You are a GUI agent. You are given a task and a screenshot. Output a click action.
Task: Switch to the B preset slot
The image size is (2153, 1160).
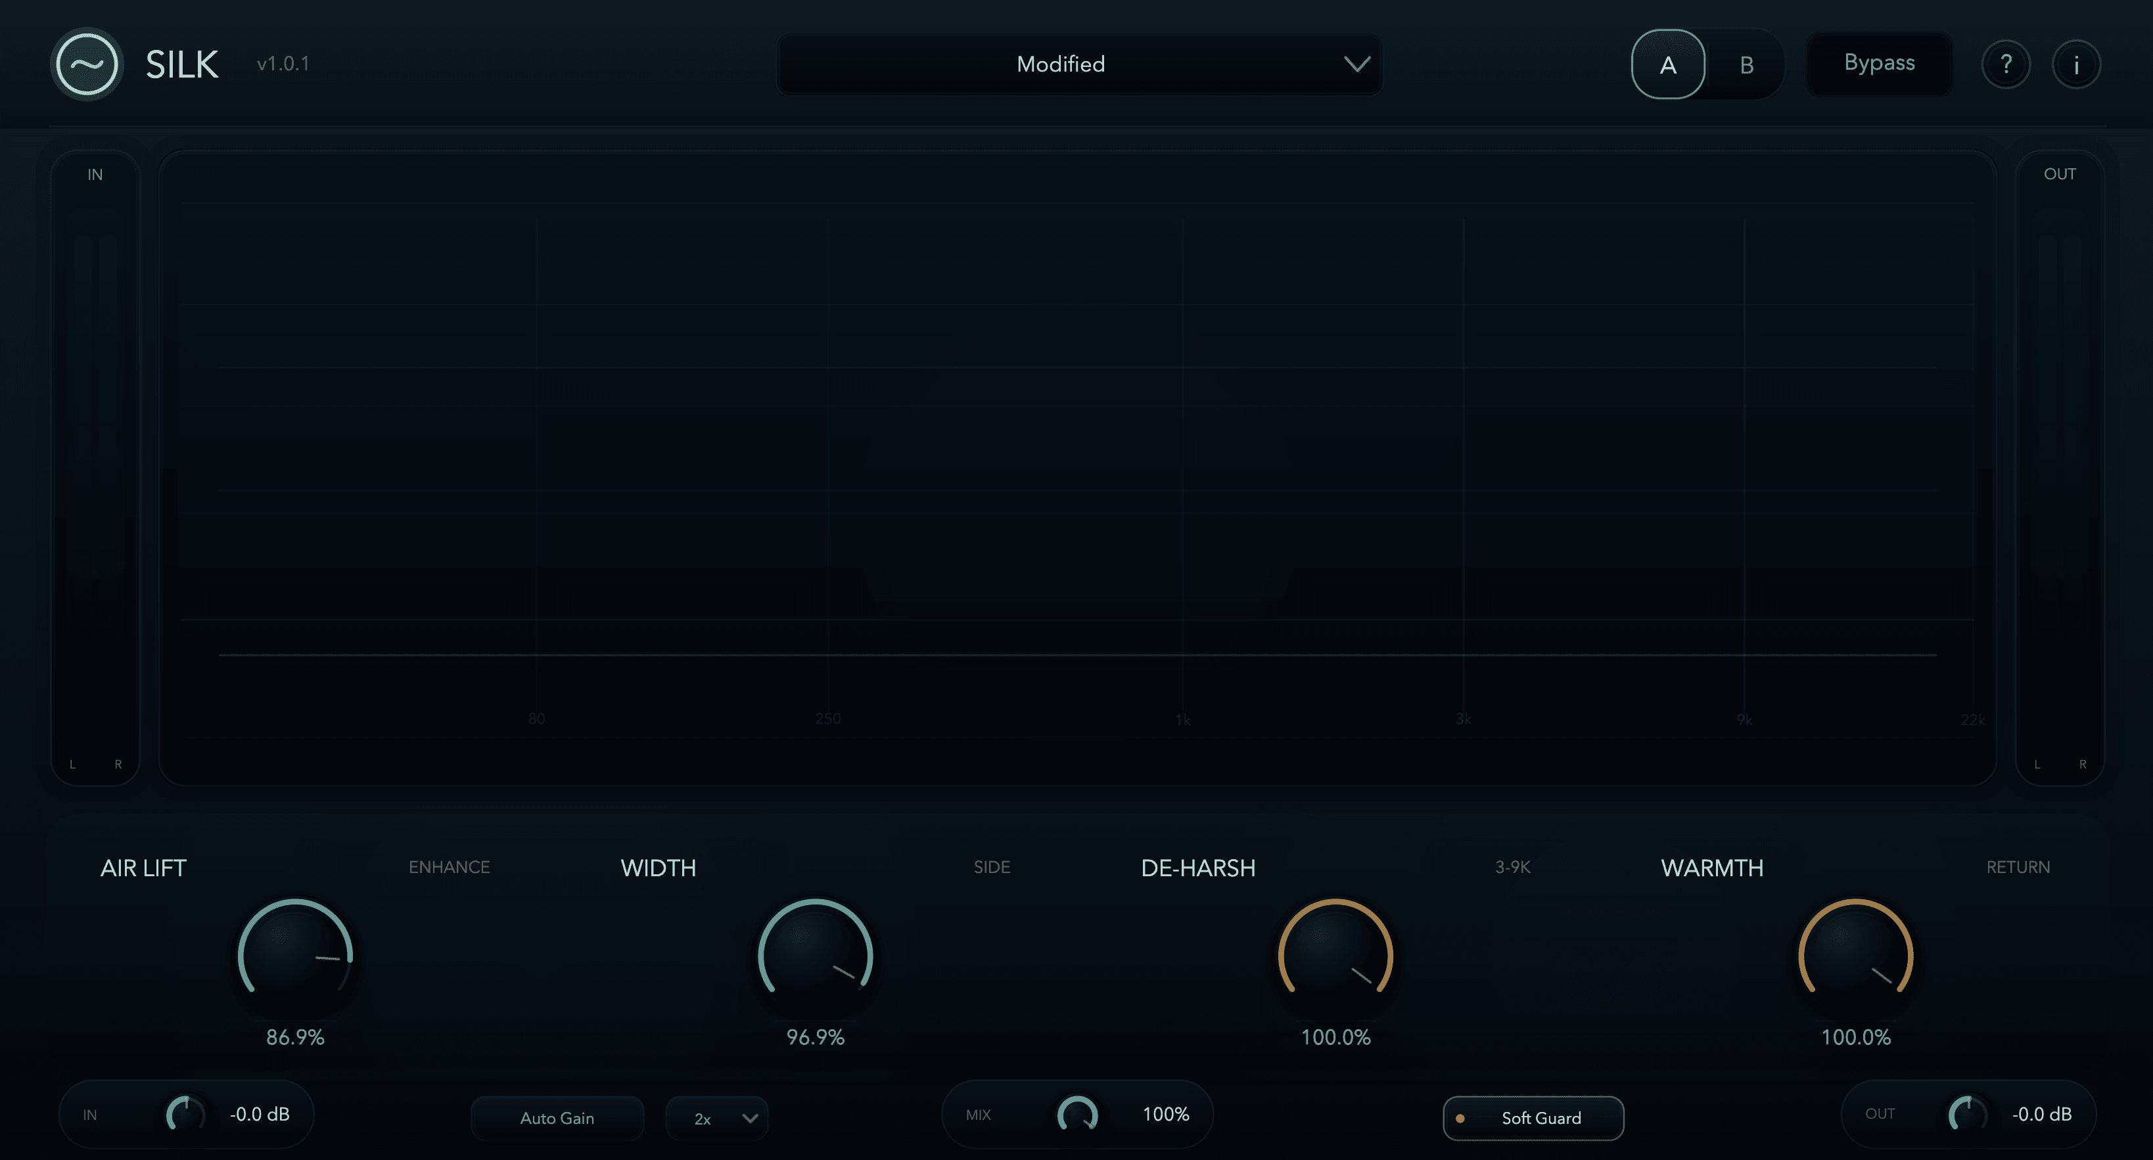1746,64
